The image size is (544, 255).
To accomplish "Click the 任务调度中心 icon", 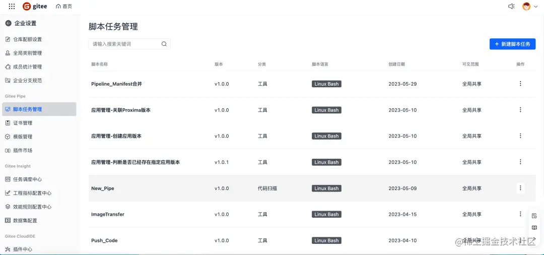I will pos(8,179).
